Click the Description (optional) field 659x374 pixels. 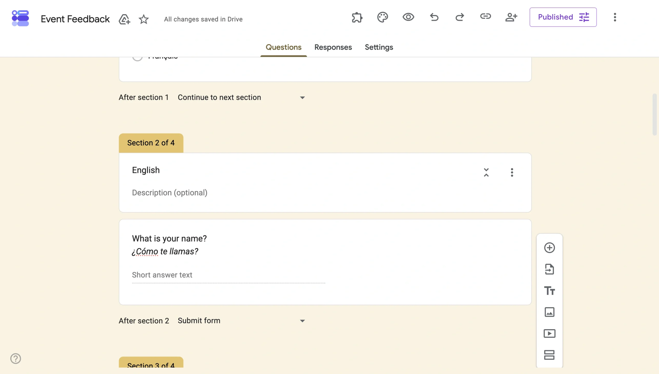[x=170, y=193]
